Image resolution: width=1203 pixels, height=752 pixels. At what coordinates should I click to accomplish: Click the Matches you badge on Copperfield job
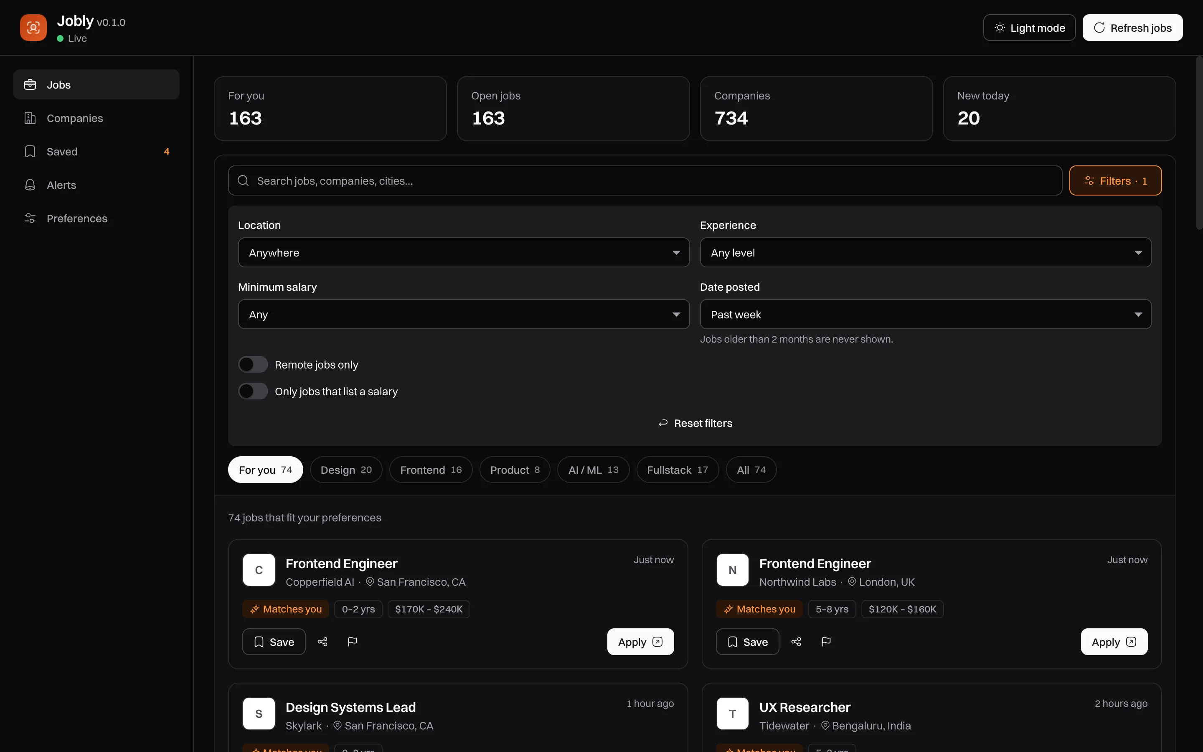point(286,609)
